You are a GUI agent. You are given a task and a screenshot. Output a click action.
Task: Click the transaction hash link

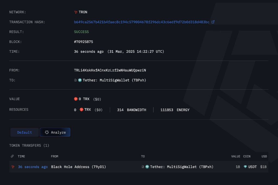coord(141,22)
